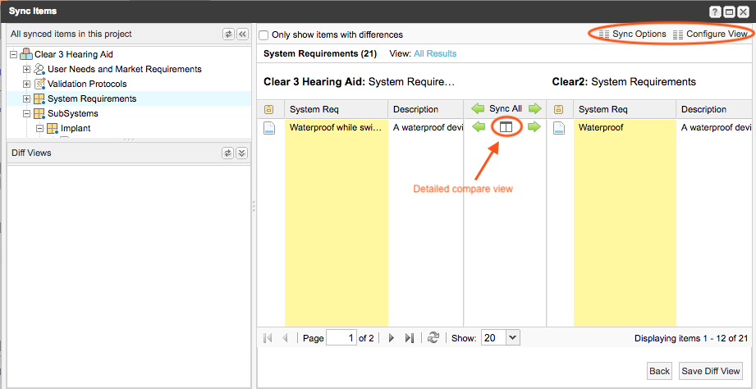Open the Show items-per-page dropdown

pos(513,337)
